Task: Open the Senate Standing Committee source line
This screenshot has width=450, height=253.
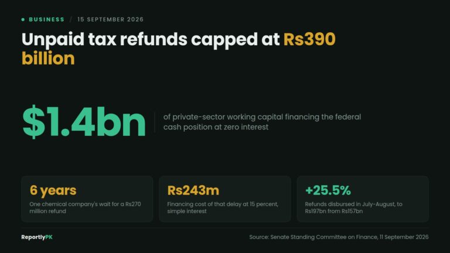Action: pyautogui.click(x=339, y=237)
